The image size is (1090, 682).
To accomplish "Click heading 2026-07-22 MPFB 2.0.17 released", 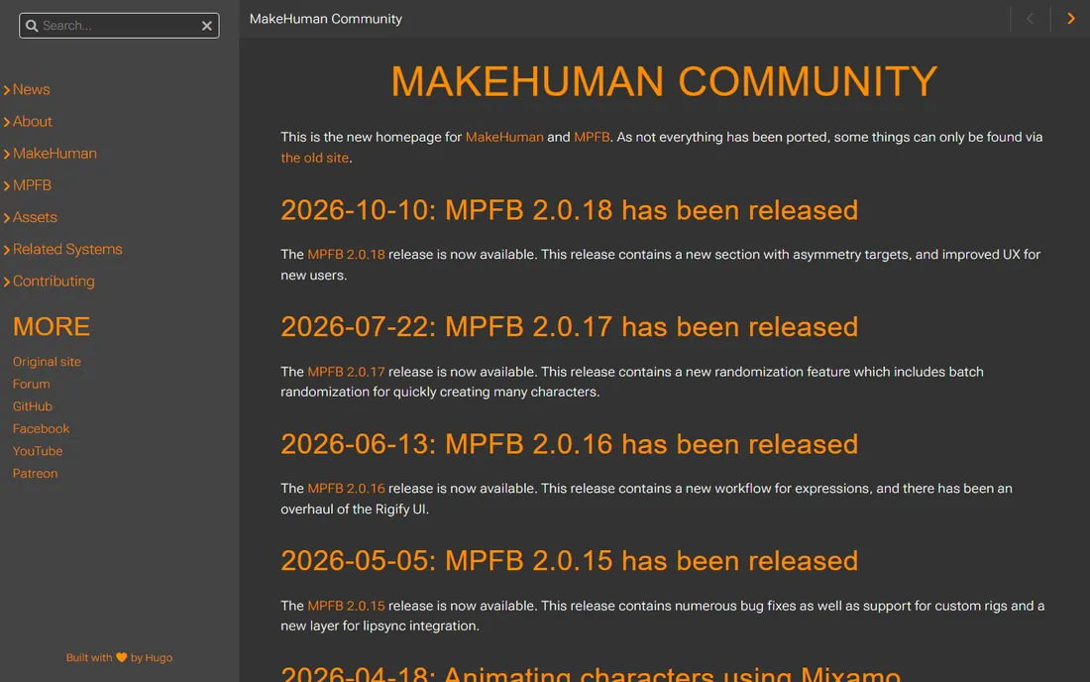I will (x=570, y=327).
